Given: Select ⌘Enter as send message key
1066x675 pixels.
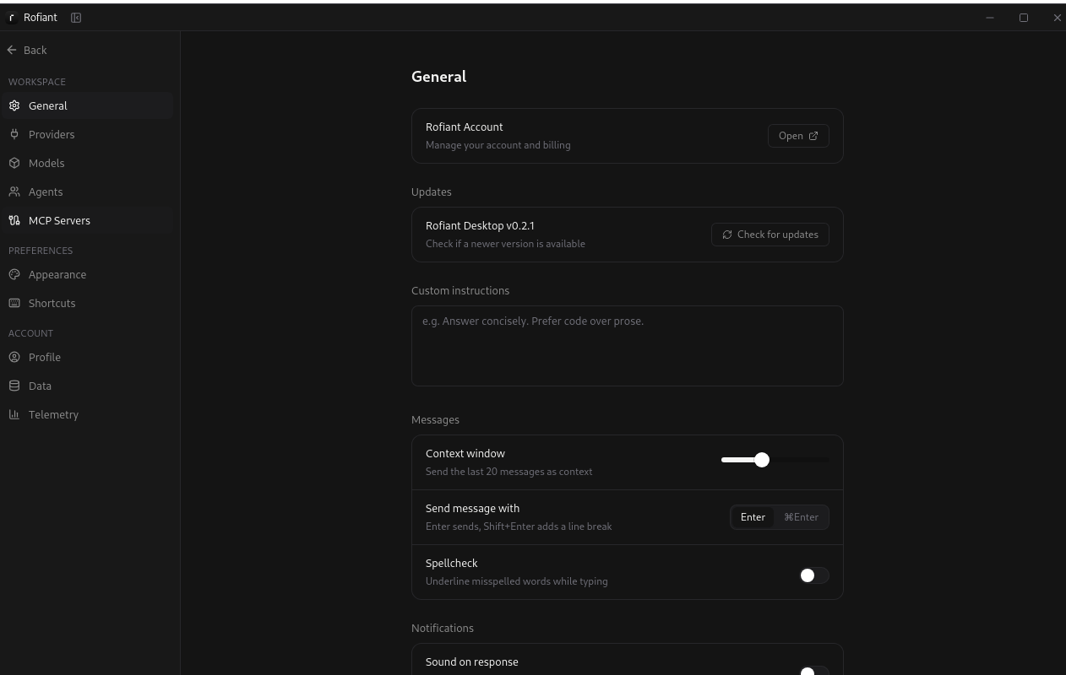Looking at the screenshot, I should pyautogui.click(x=801, y=517).
